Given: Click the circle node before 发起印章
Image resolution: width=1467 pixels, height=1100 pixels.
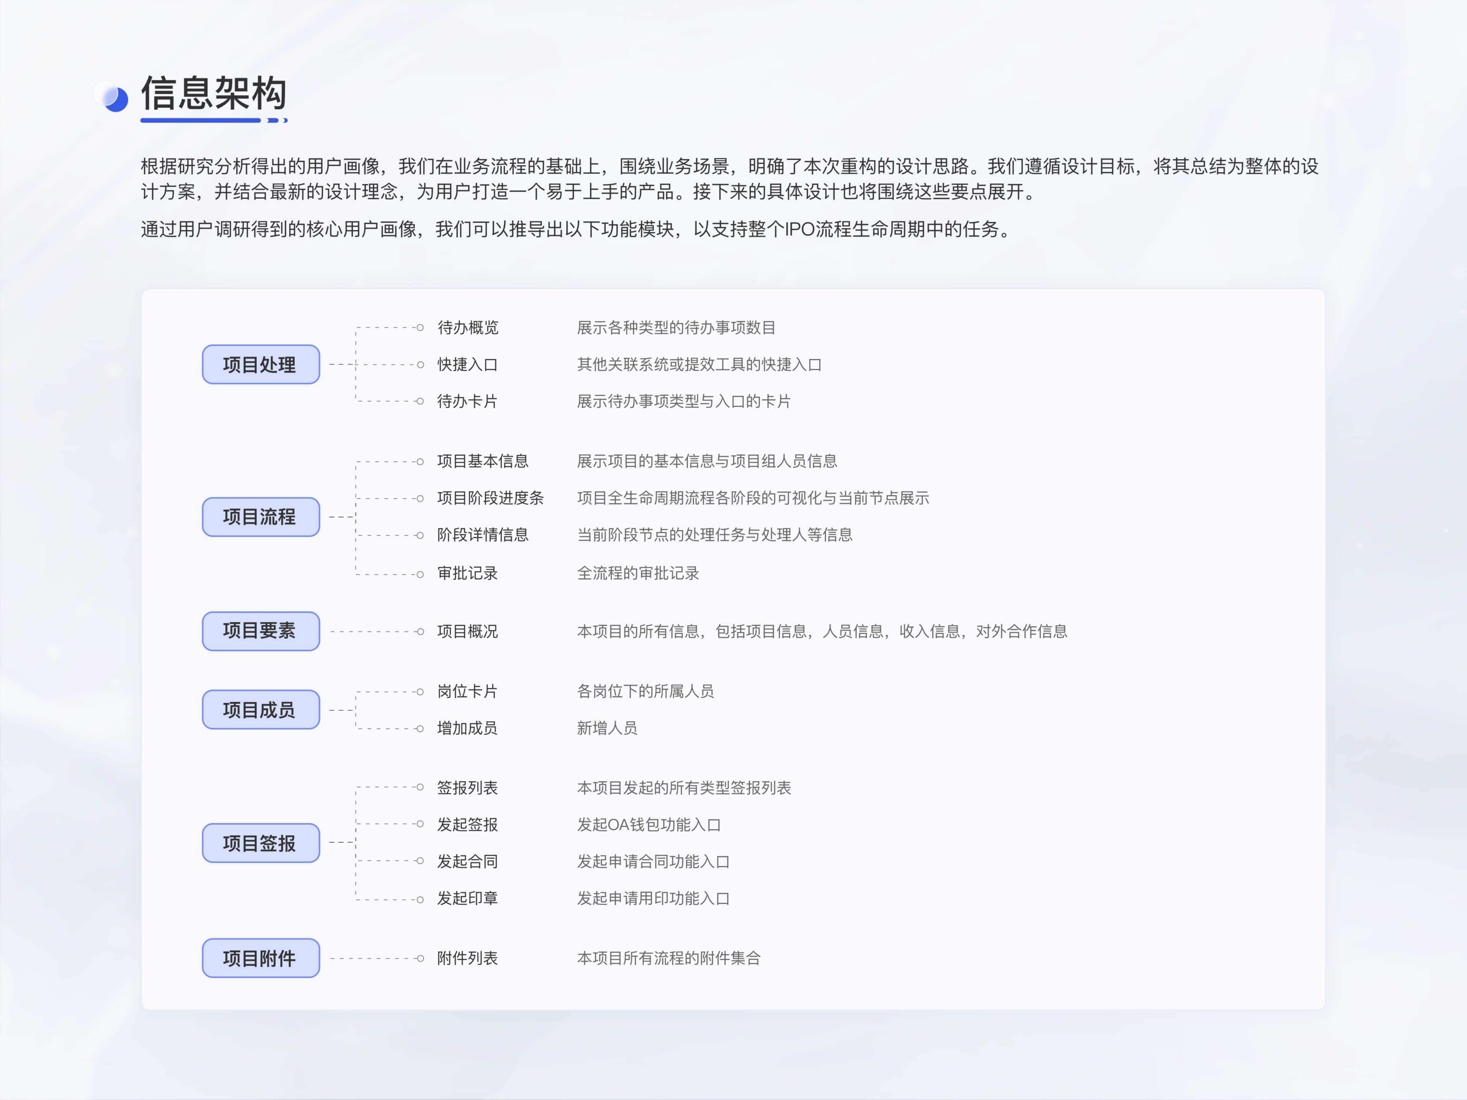Looking at the screenshot, I should 420,900.
